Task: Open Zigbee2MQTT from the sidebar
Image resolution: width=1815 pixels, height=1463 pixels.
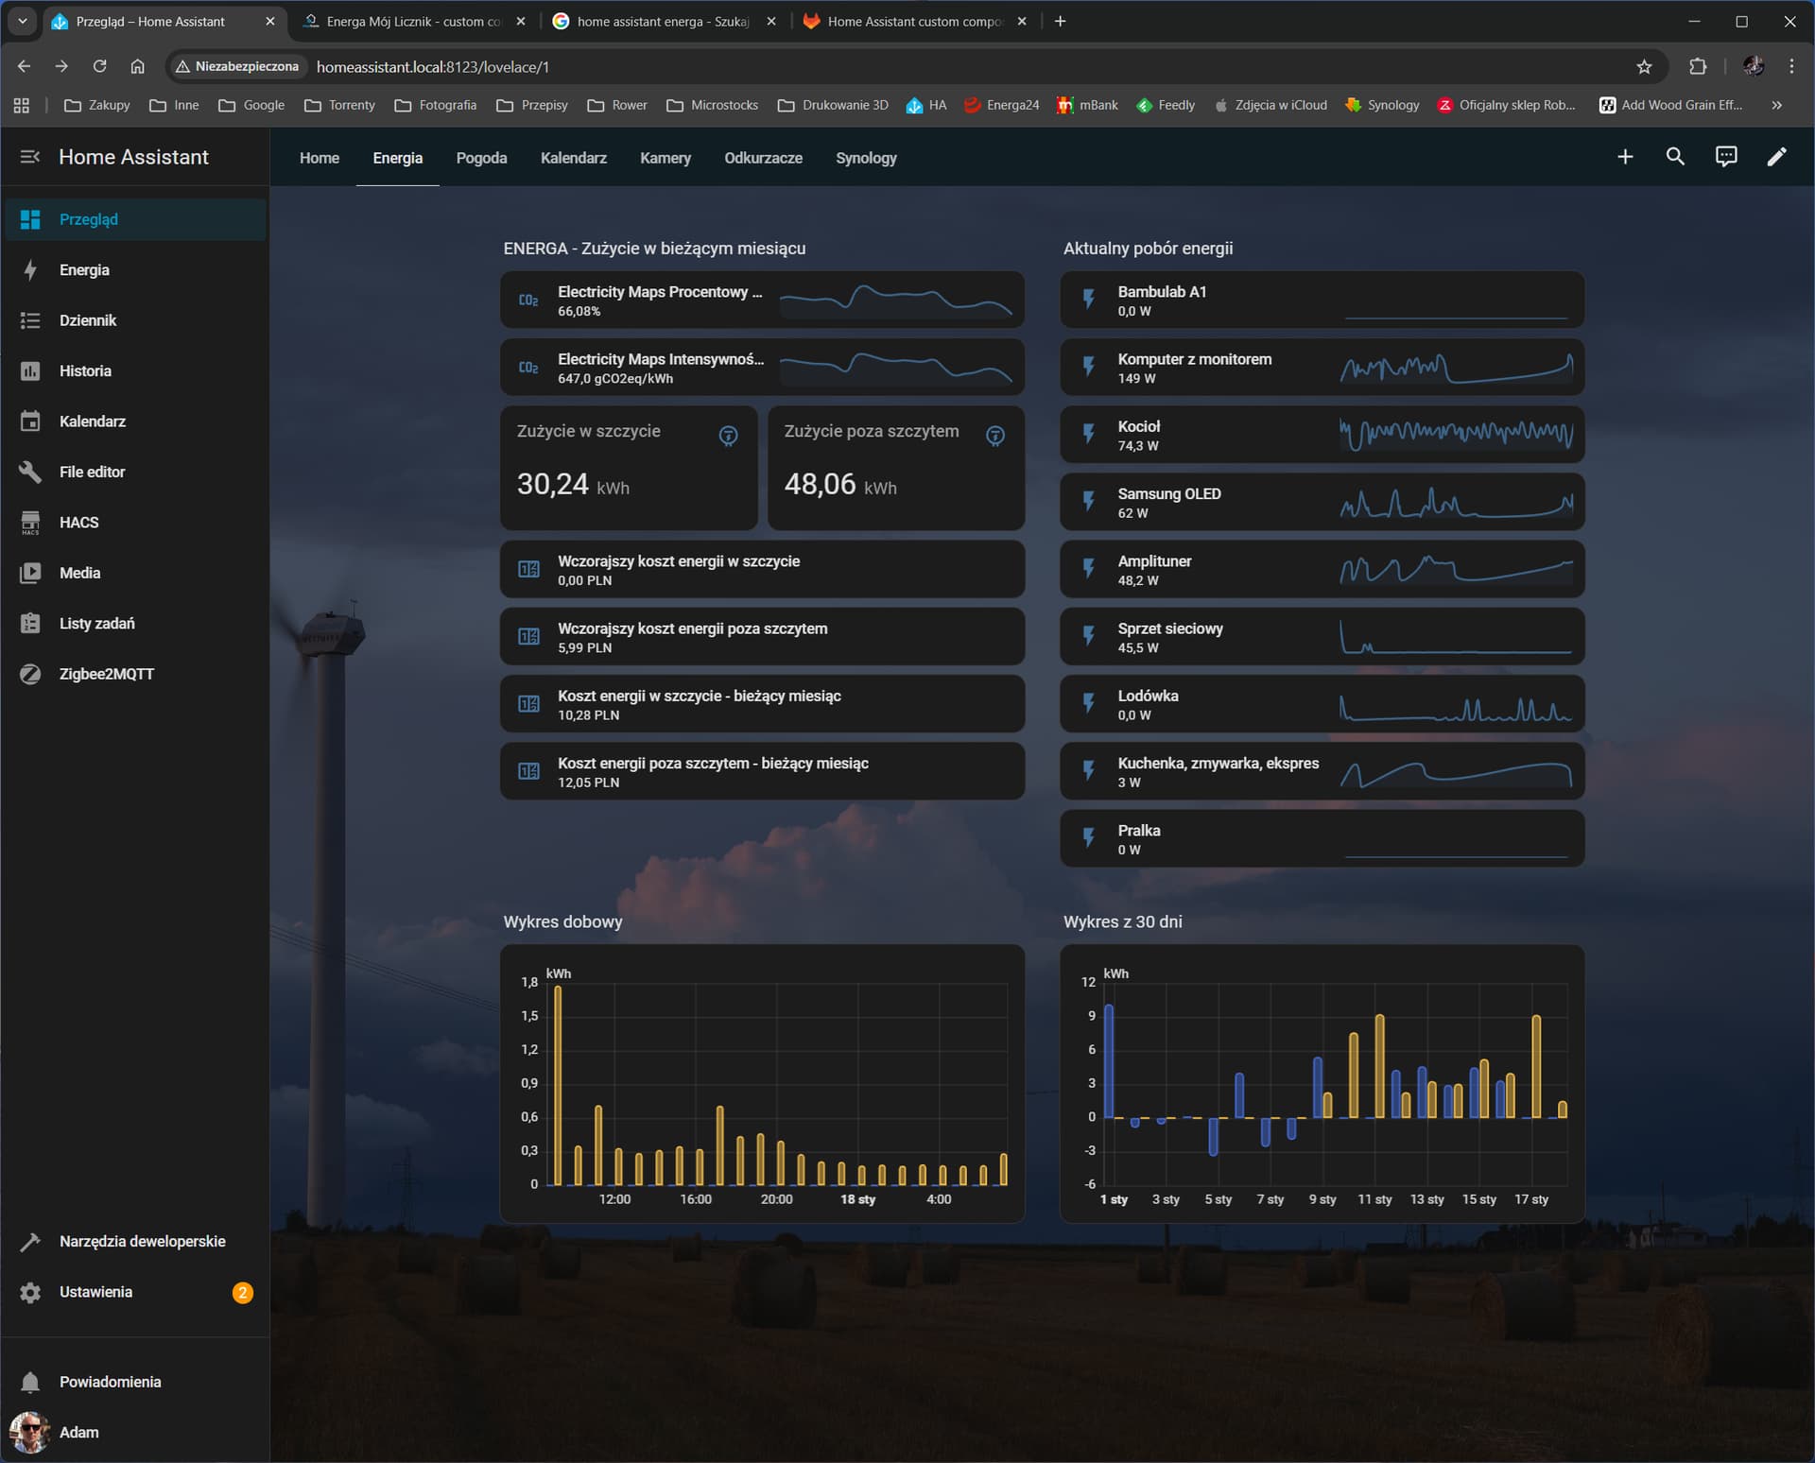Action: coord(106,674)
